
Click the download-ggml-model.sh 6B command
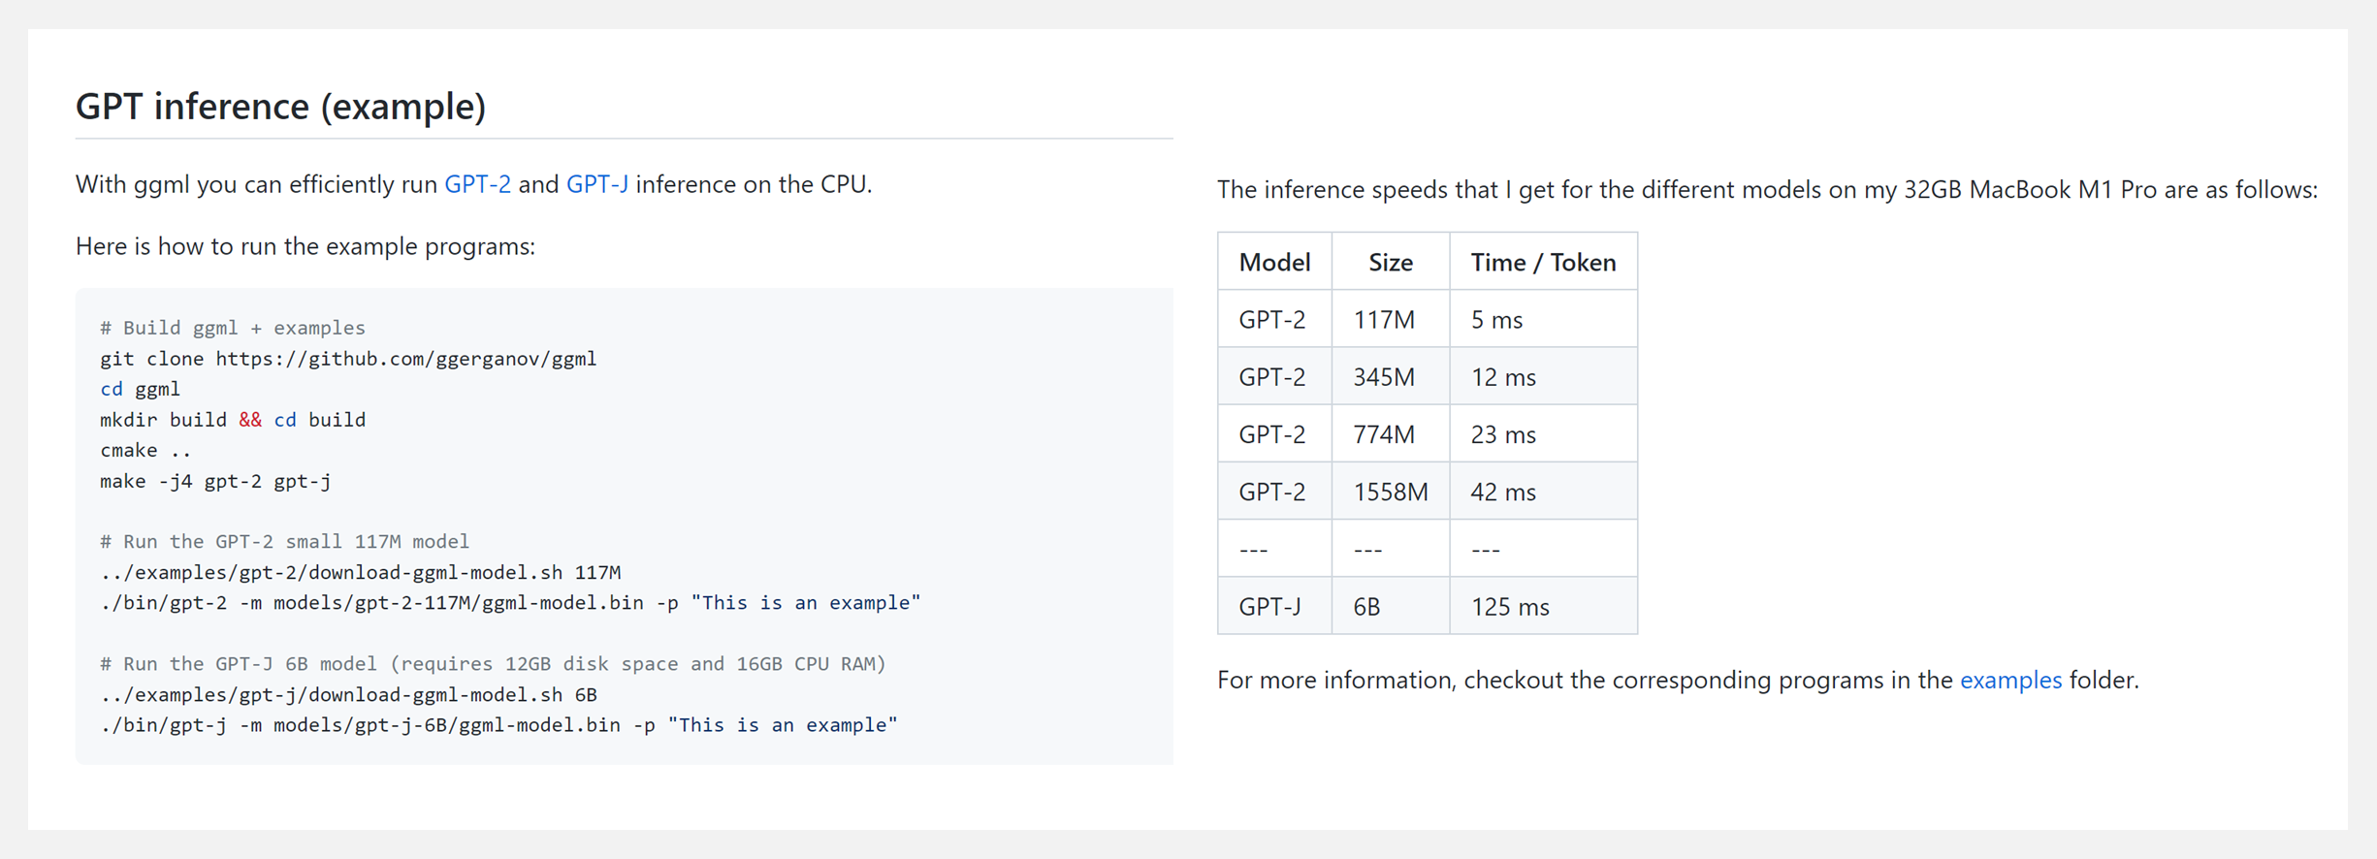tap(348, 695)
